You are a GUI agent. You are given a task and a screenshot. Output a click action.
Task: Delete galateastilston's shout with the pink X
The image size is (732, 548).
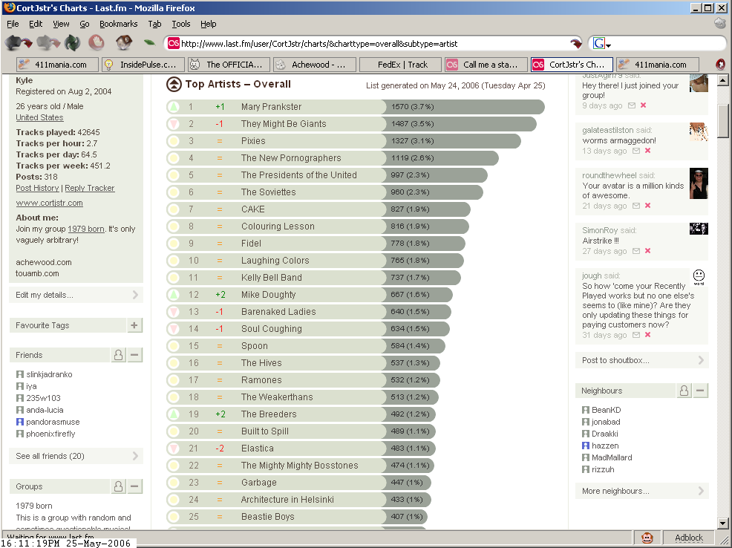coord(647,151)
